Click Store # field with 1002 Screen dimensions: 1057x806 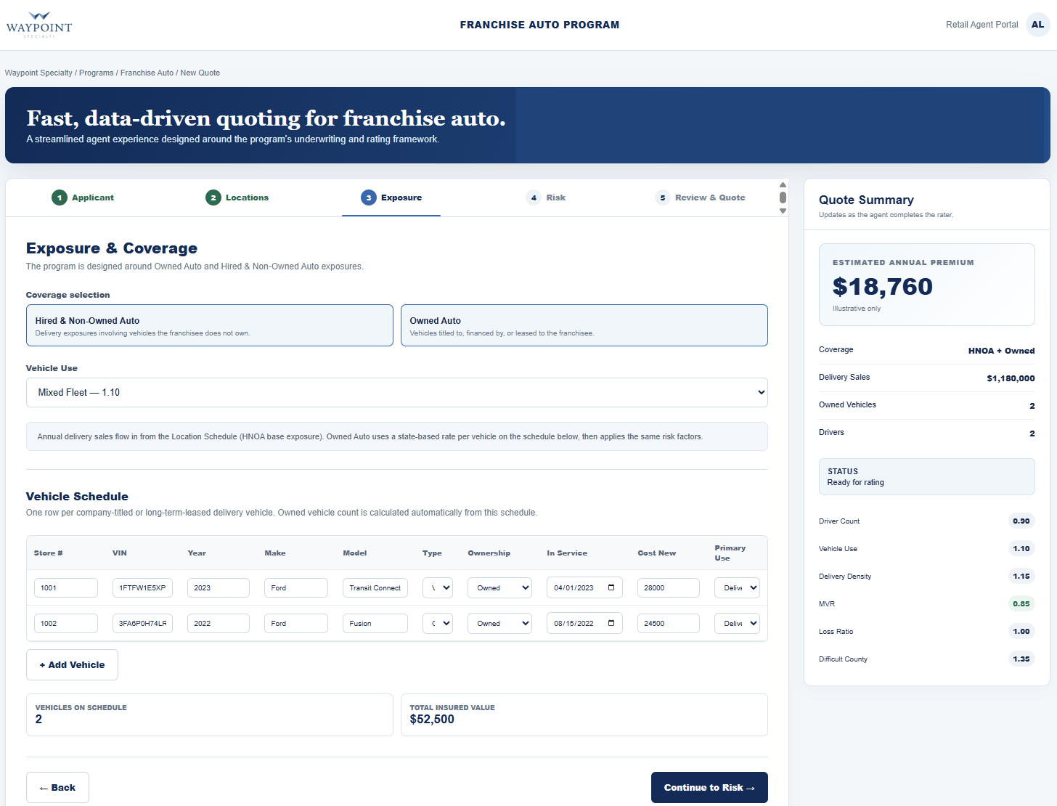(x=66, y=623)
